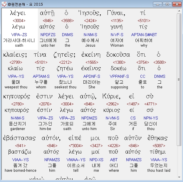The image size is (183, 182).
Task: Click Strong's number <3427>
Action: (x=96, y=146)
